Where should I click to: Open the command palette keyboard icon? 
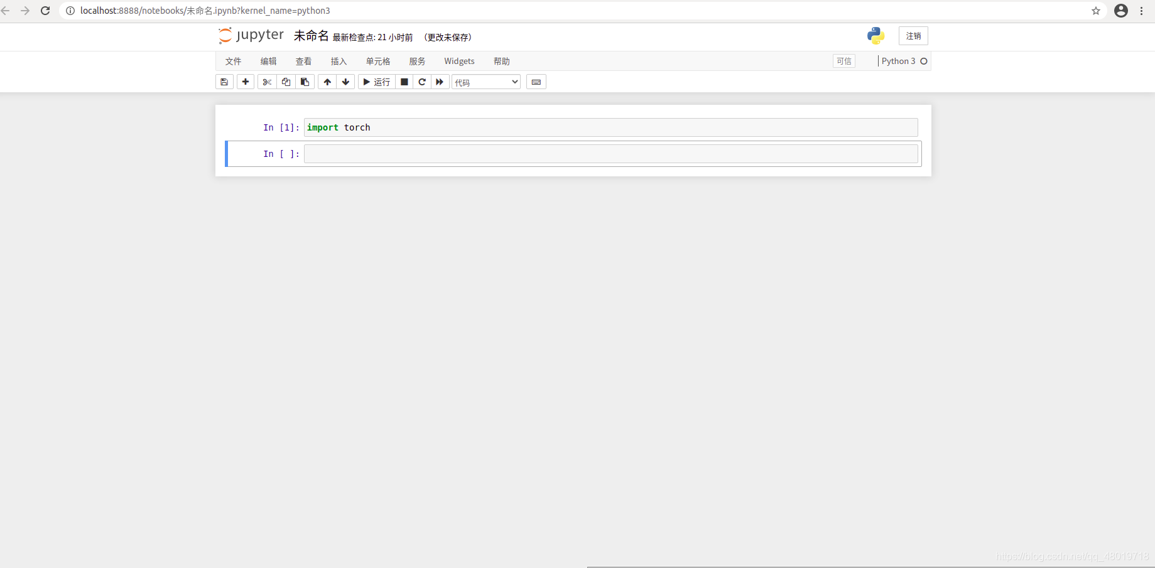pos(536,82)
